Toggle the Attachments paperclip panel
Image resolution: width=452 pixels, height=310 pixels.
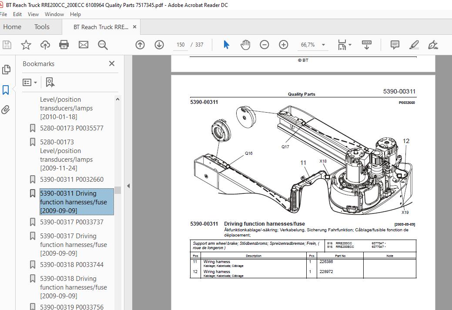[6, 110]
